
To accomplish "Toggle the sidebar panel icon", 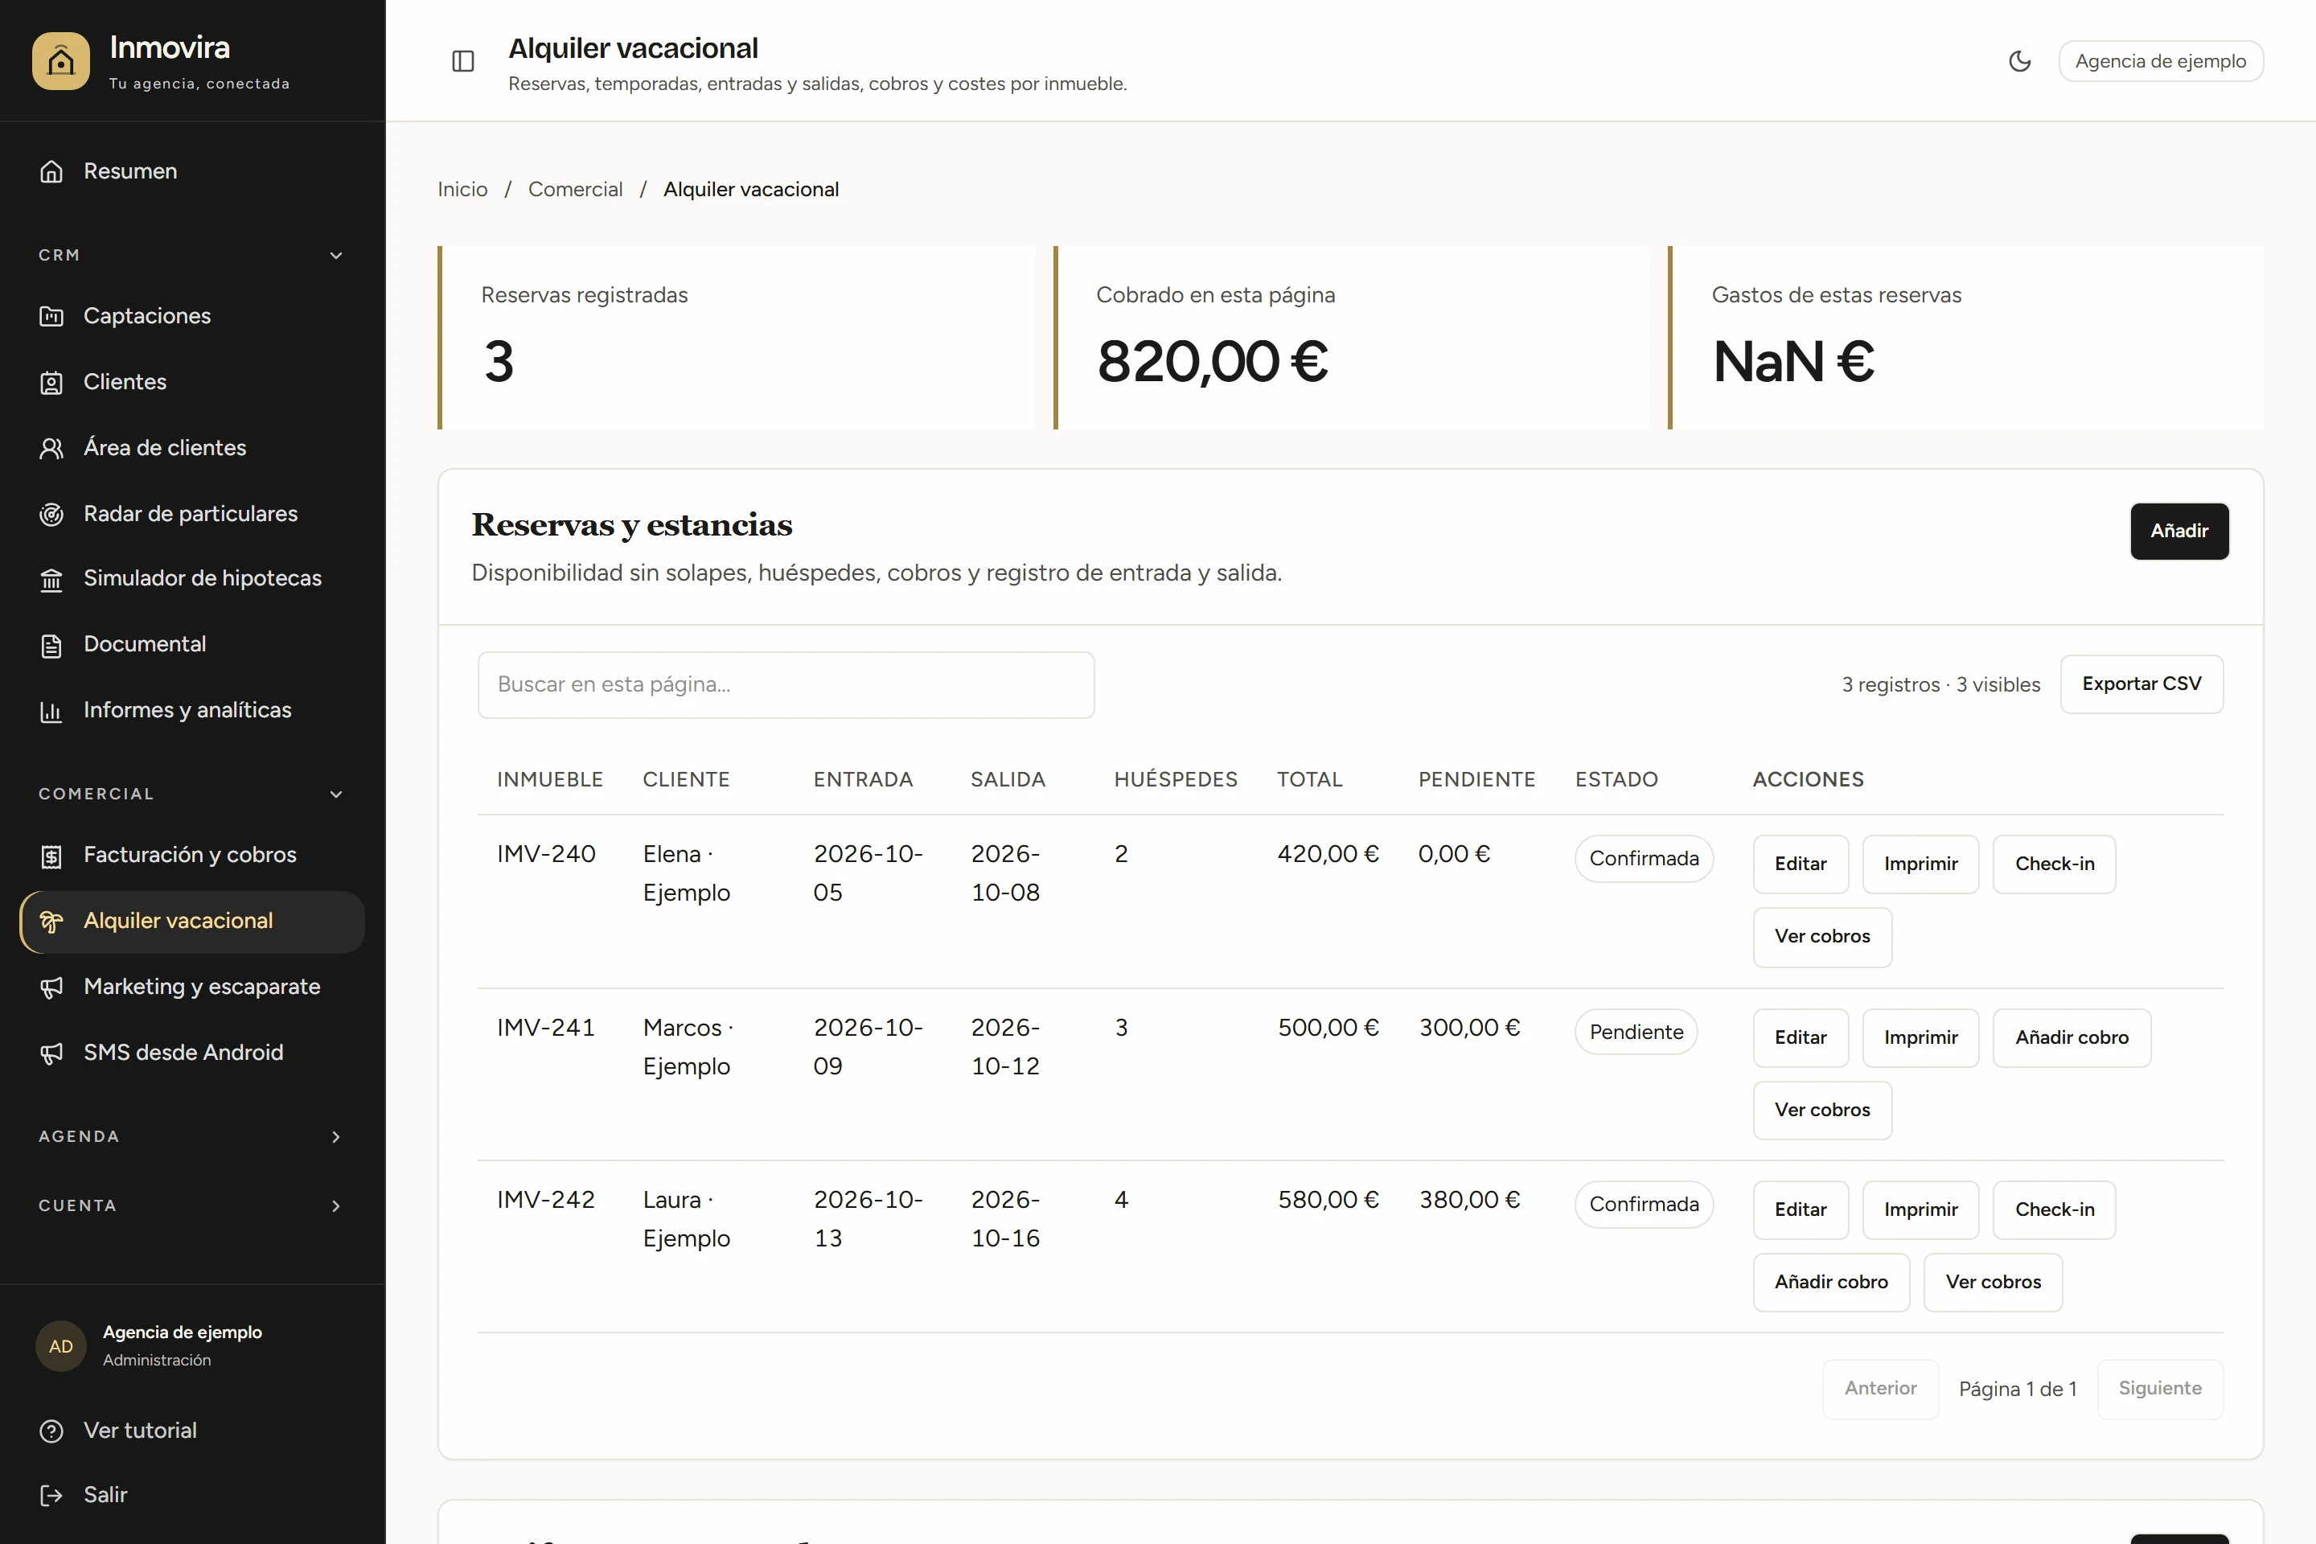I will coord(463,61).
